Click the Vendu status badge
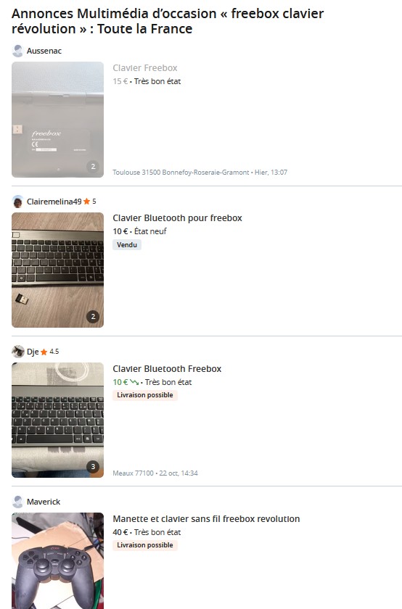The width and height of the screenshot is (402, 609). click(127, 245)
